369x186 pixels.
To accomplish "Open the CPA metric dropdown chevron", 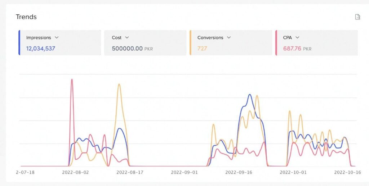I will [297, 37].
